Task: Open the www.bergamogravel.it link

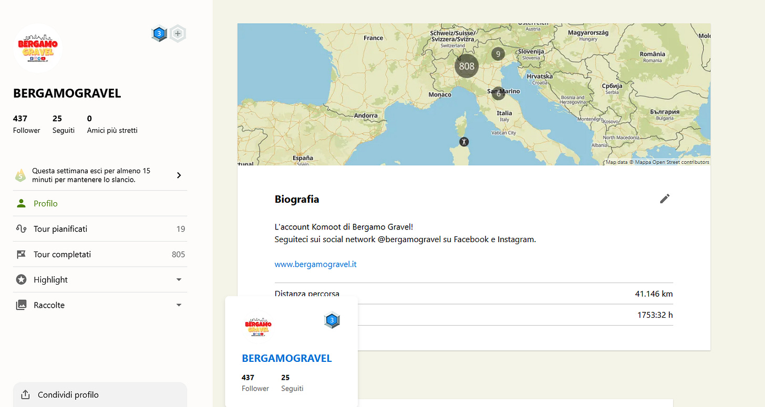Action: click(x=315, y=264)
